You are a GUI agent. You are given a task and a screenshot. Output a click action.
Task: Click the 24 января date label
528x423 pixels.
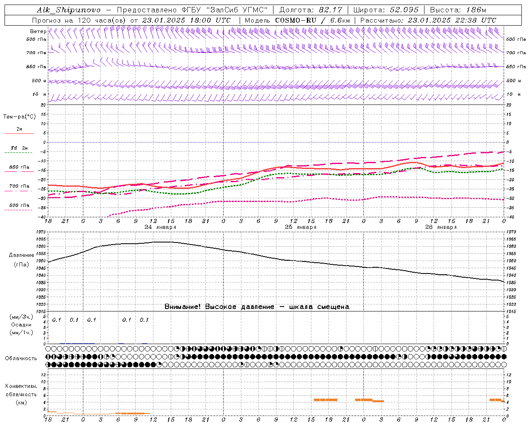tap(160, 227)
